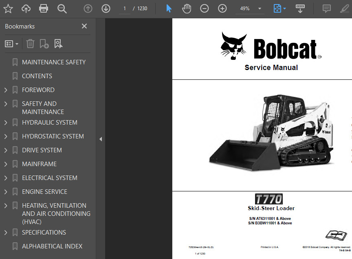Viewport: 352px width, 259px height.
Task: Expand the FOREWORD bookmark
Action: pyautogui.click(x=6, y=90)
